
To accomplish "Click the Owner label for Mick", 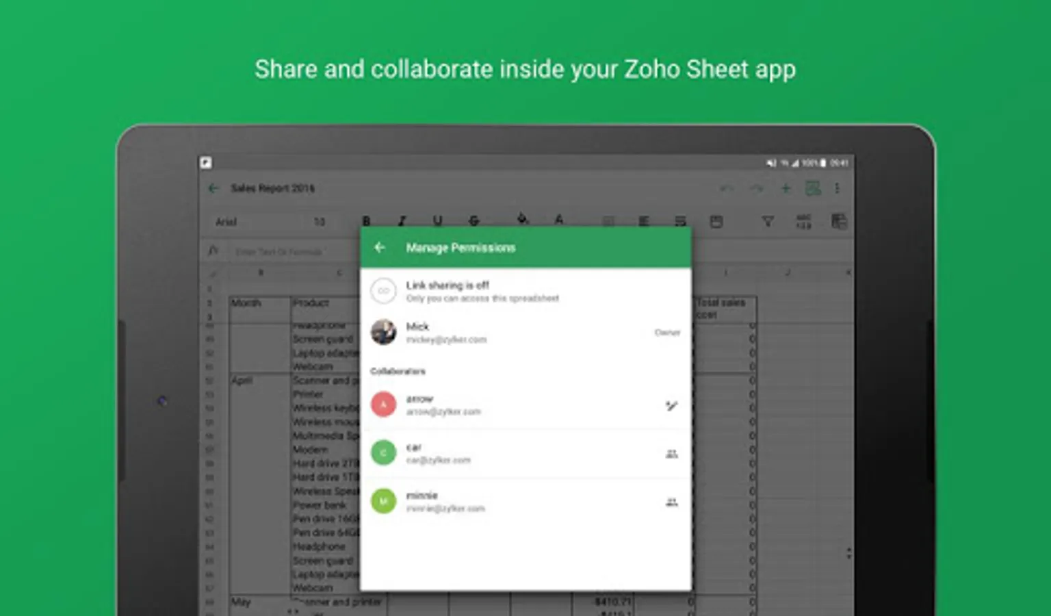I will click(x=667, y=333).
